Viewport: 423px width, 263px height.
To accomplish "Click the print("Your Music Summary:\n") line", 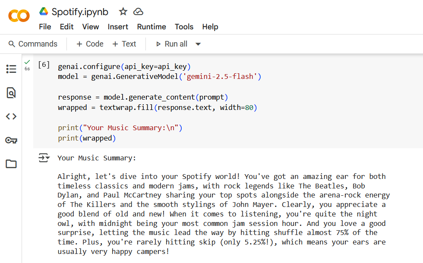I will coord(120,128).
